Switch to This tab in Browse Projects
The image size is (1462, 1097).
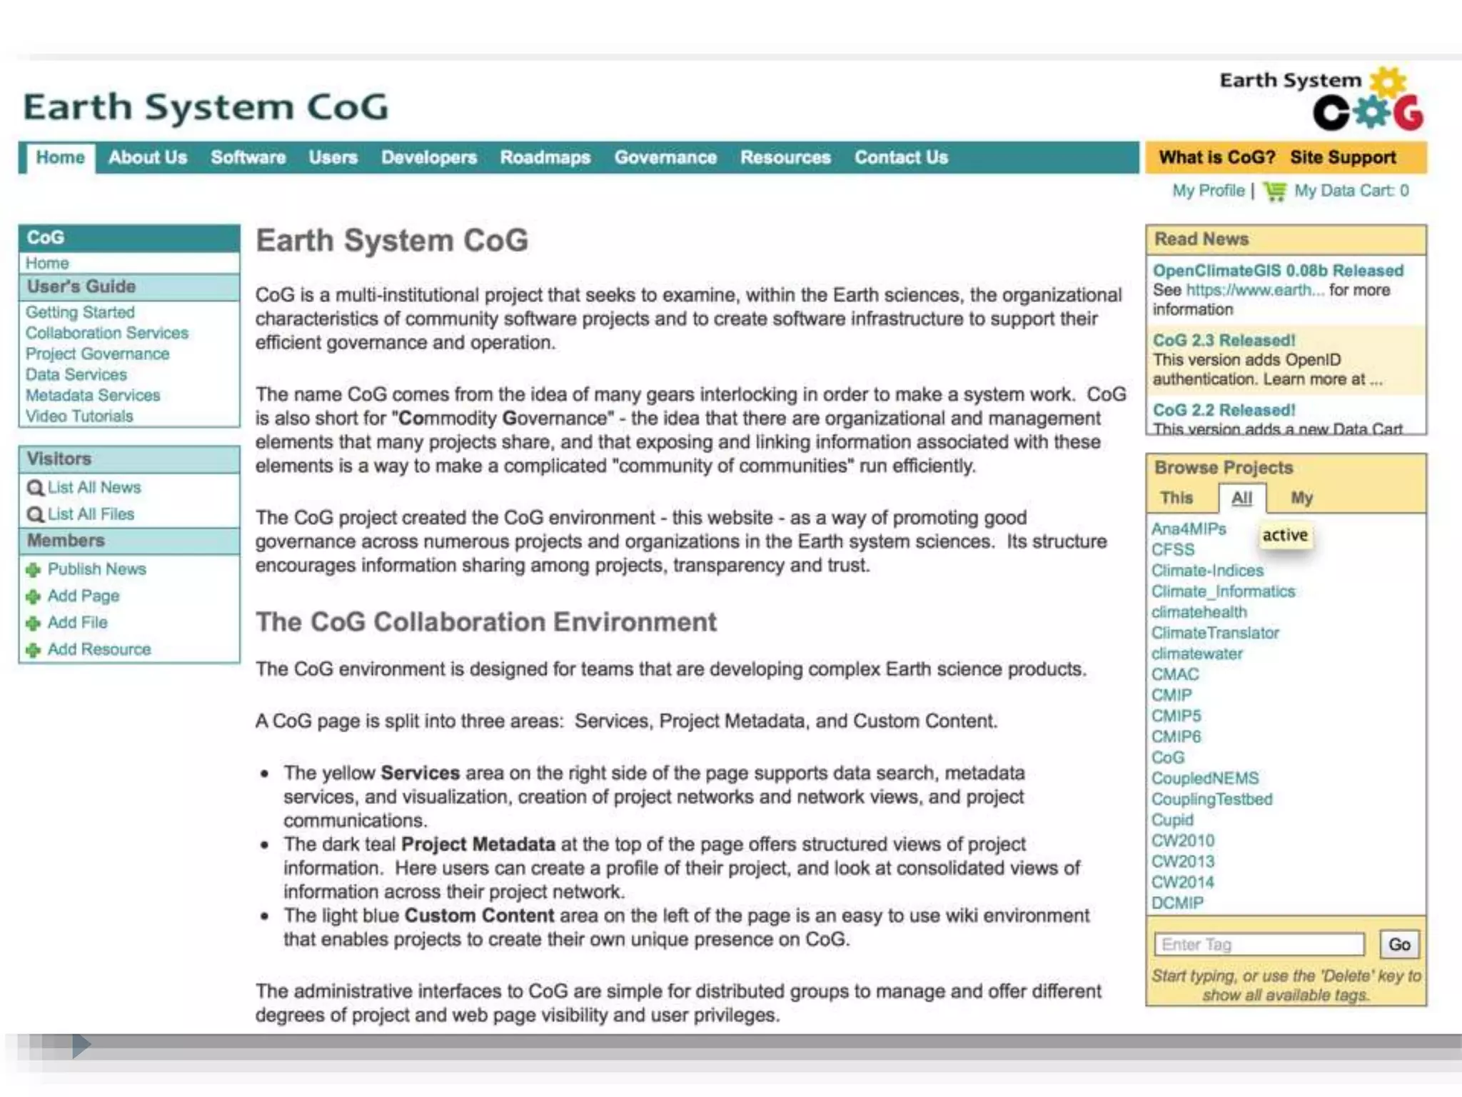click(1176, 498)
